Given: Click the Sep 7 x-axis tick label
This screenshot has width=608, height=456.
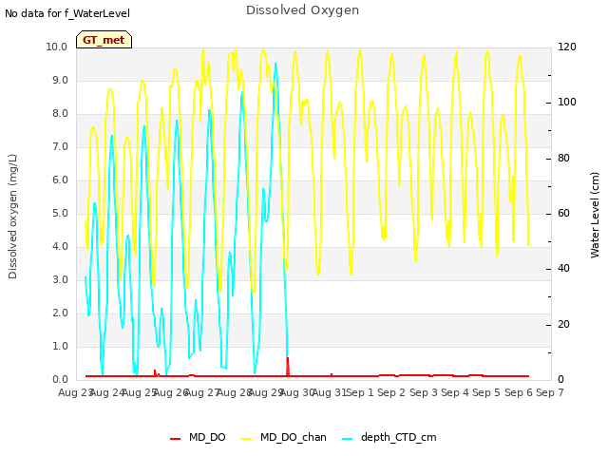Looking at the screenshot, I should pyautogui.click(x=550, y=392).
